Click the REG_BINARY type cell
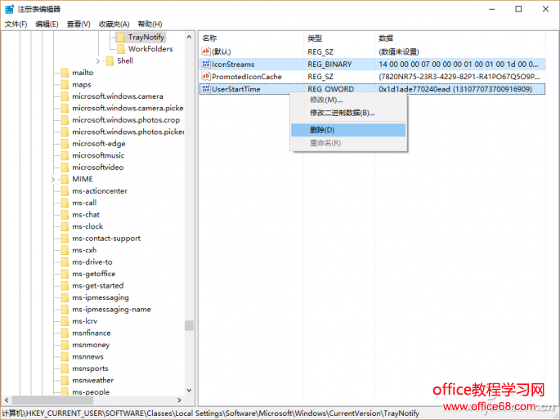This screenshot has width=560, height=420. tap(329, 65)
